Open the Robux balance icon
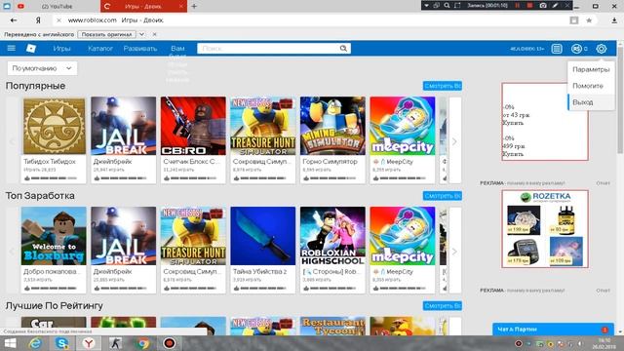 [576, 49]
